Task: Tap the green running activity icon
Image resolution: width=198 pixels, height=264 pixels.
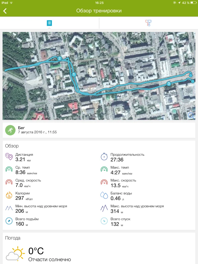Action: pos(10,130)
